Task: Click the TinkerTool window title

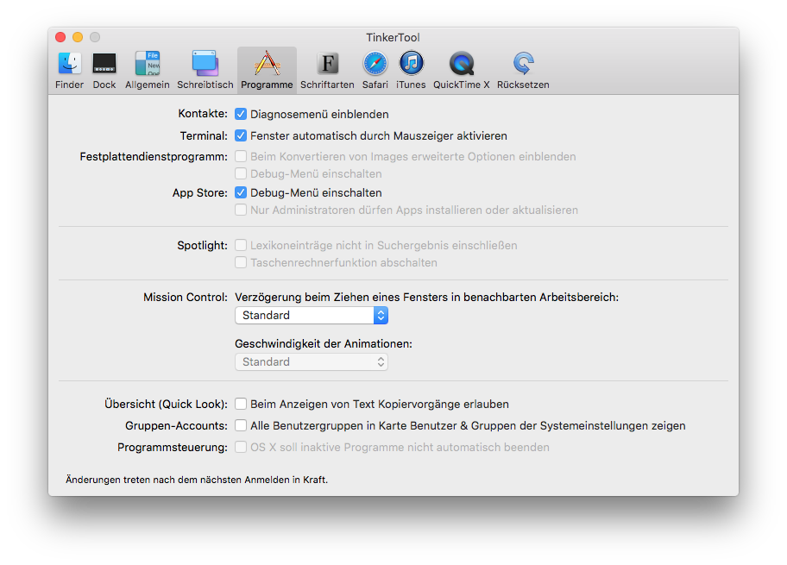Action: pyautogui.click(x=393, y=37)
